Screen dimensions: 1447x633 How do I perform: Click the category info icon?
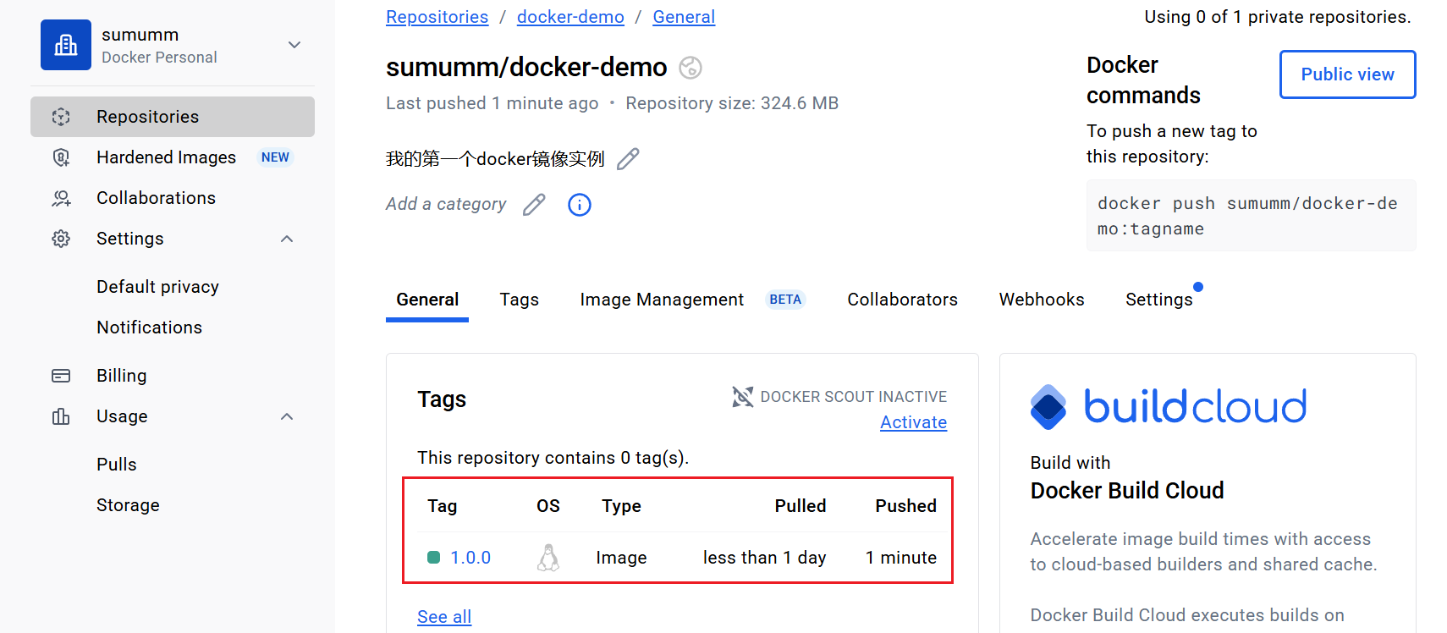tap(579, 205)
